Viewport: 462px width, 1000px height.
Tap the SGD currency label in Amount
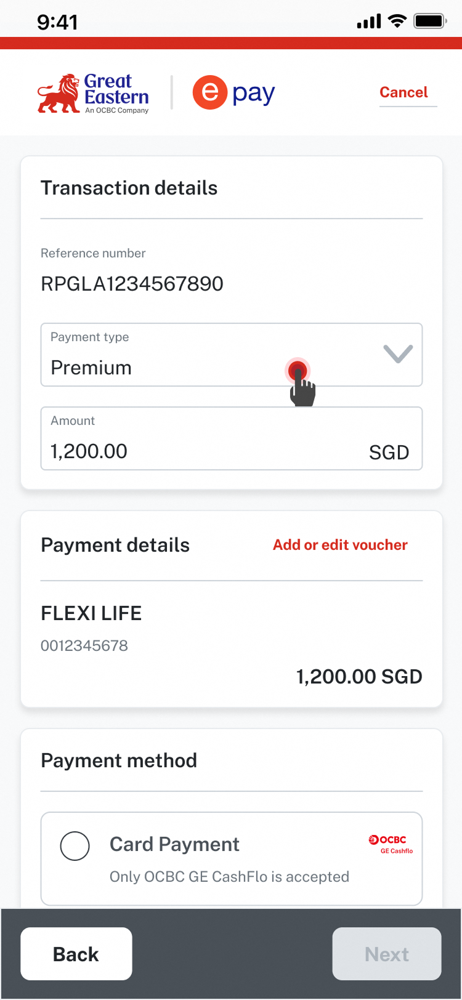coord(389,453)
